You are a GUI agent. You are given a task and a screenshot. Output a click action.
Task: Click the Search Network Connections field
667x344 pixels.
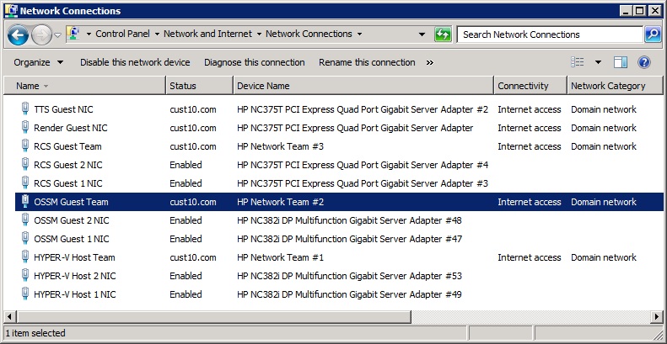coord(550,34)
